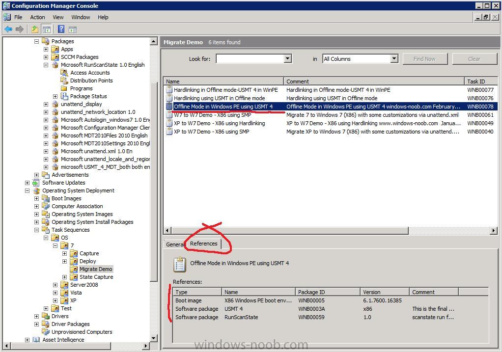Select the Migrate Demo tree folder
This screenshot has width=502, height=352.
[96, 269]
